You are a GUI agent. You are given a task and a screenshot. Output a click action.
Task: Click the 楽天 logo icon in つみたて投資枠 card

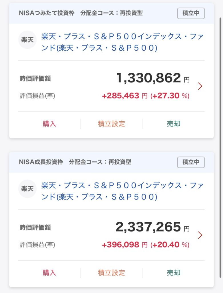point(27,40)
